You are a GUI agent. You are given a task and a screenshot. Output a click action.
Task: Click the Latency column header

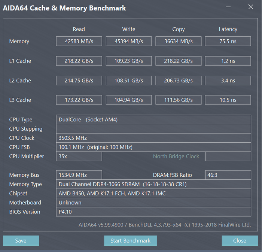(228, 30)
